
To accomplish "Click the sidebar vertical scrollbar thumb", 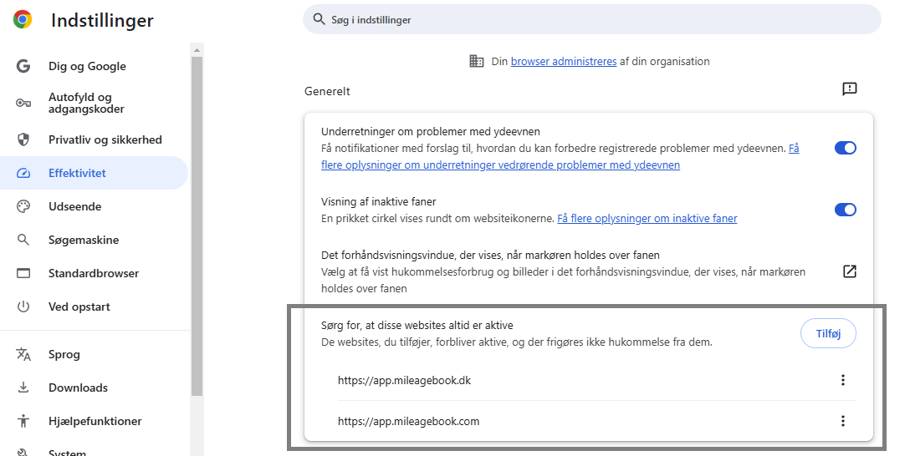I will [197, 226].
